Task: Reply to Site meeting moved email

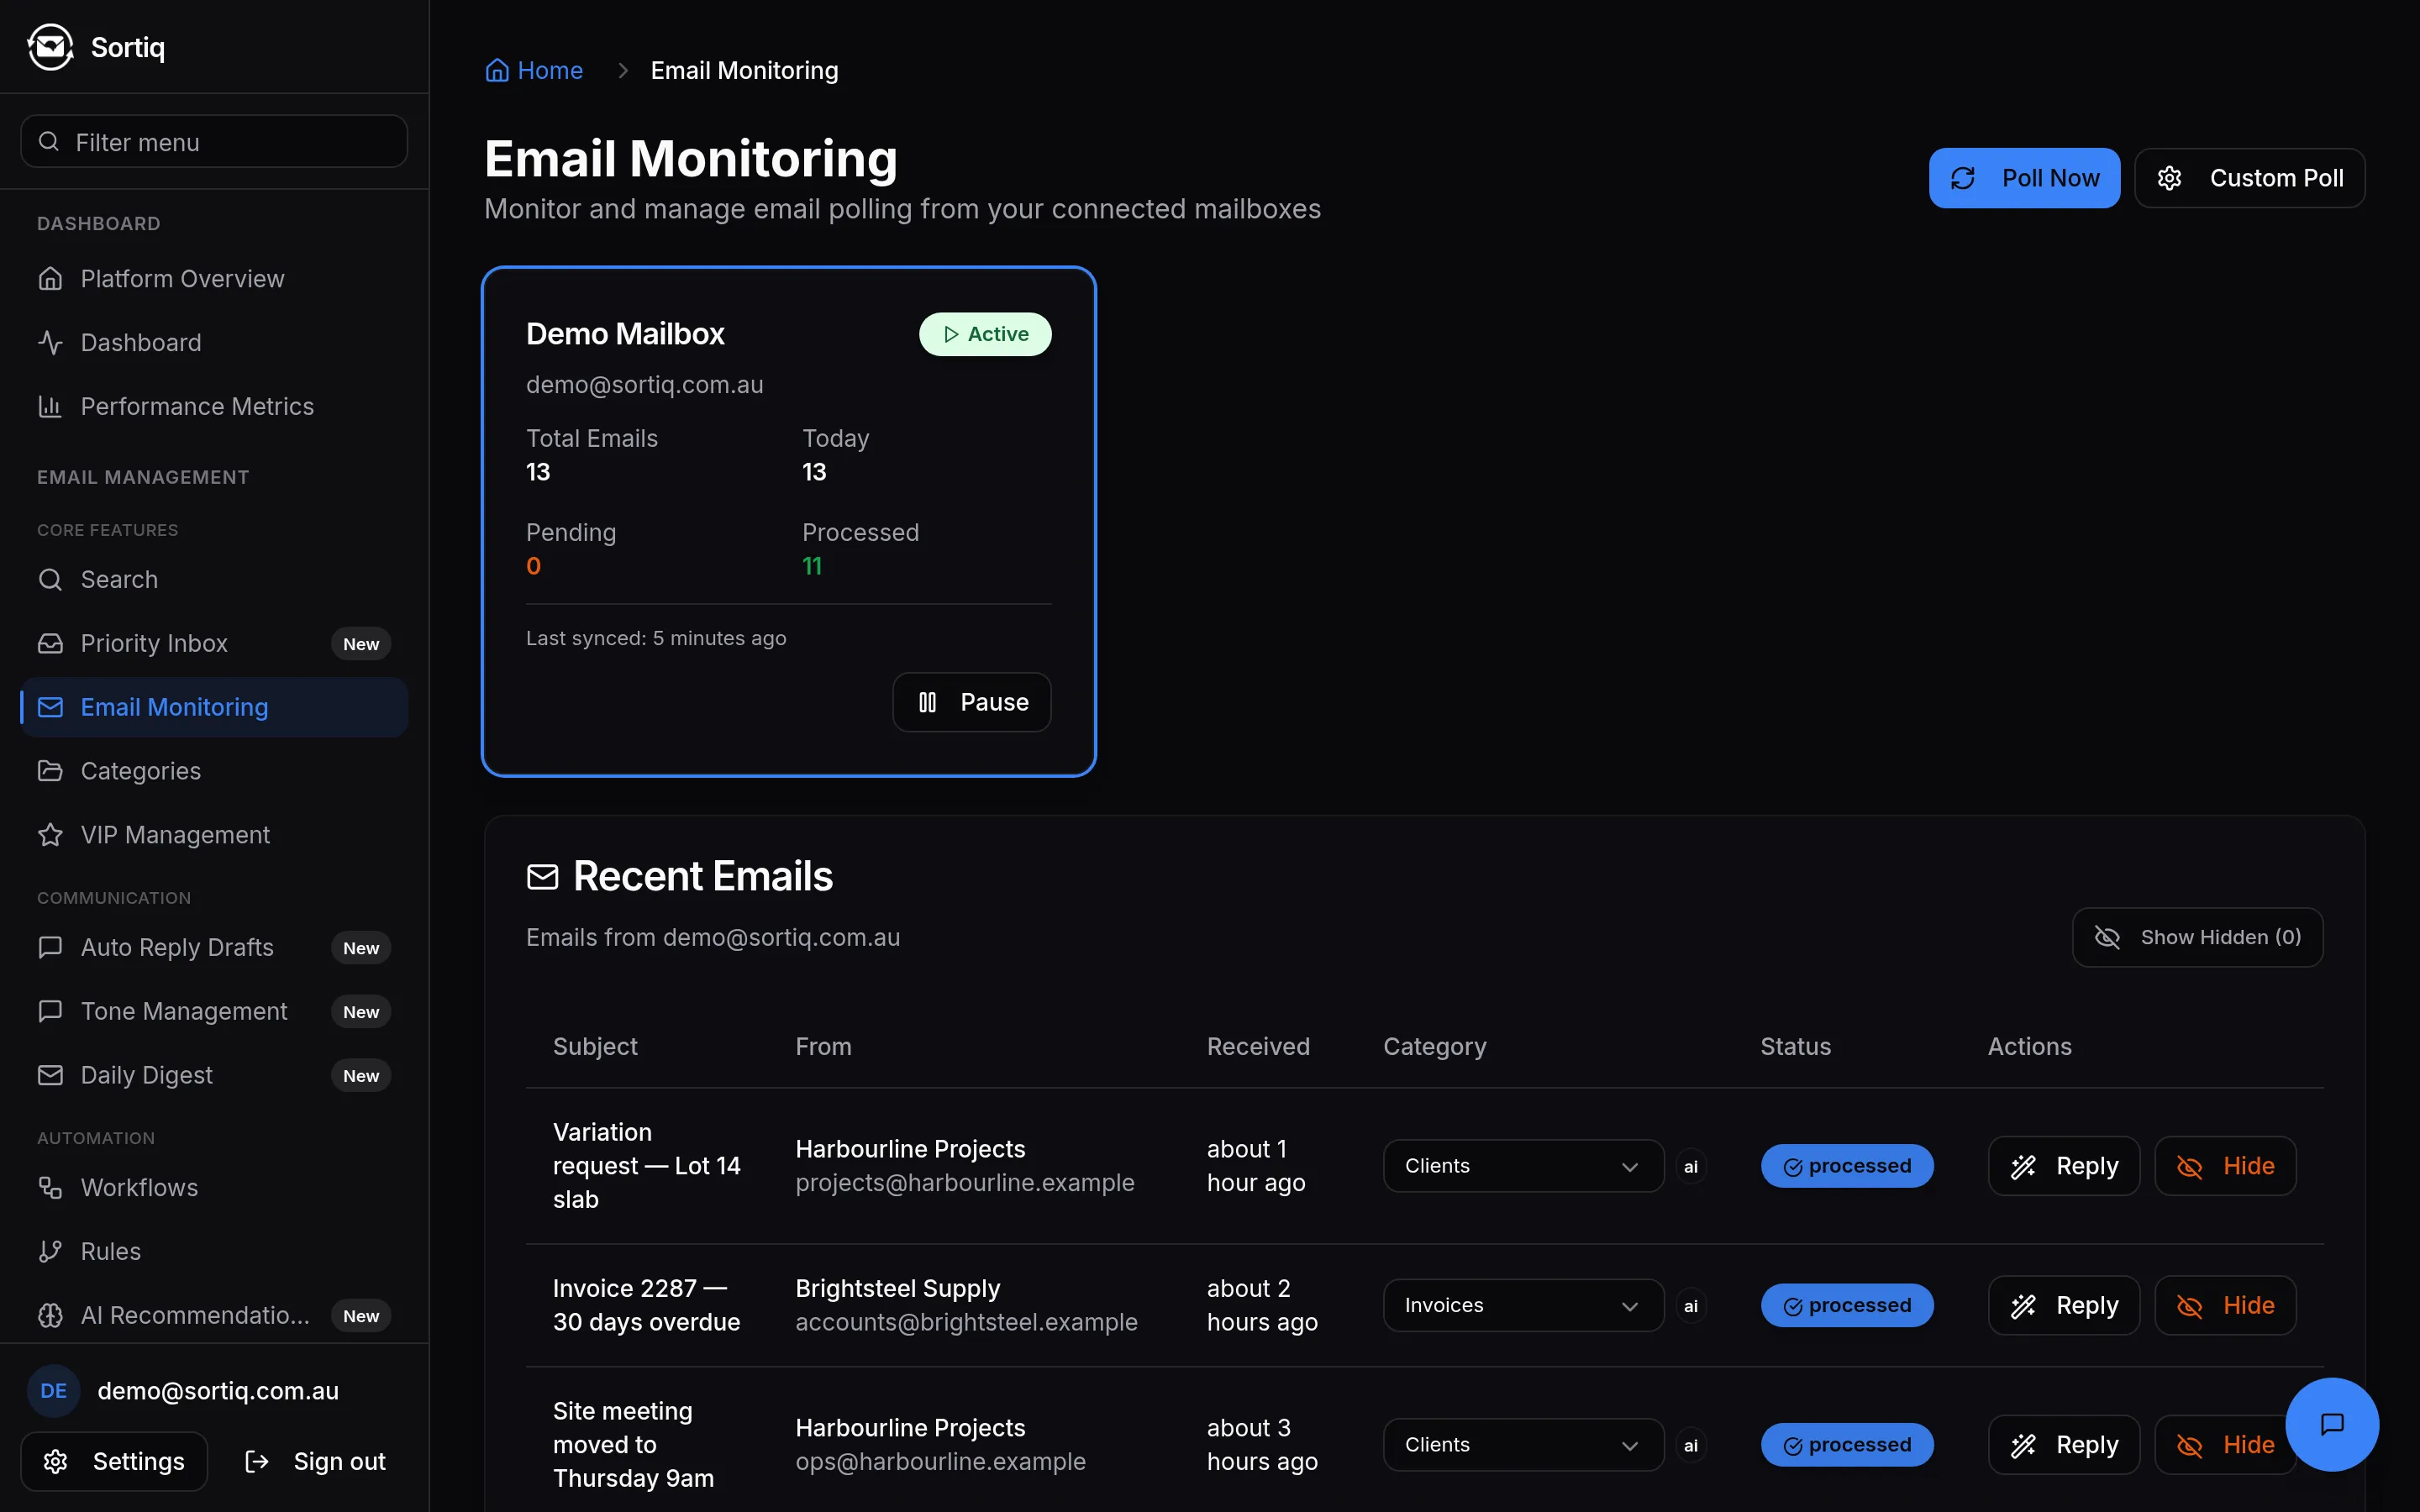Action: (x=2064, y=1445)
